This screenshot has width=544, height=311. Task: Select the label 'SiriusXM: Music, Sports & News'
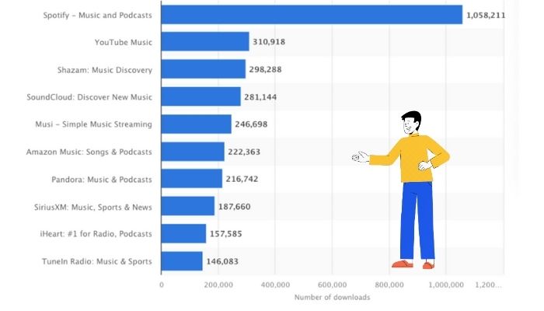[x=93, y=208]
